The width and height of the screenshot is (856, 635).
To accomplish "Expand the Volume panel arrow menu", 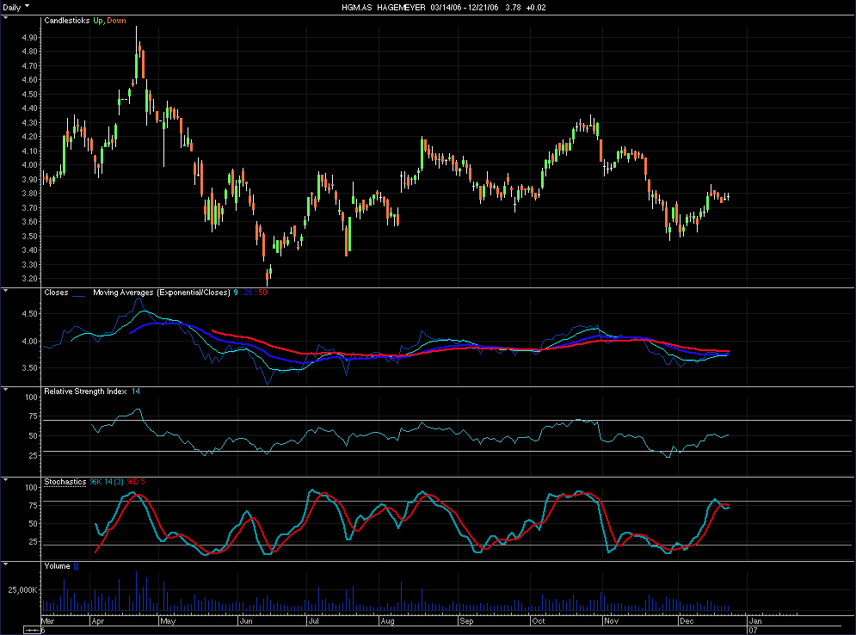I will (x=7, y=565).
